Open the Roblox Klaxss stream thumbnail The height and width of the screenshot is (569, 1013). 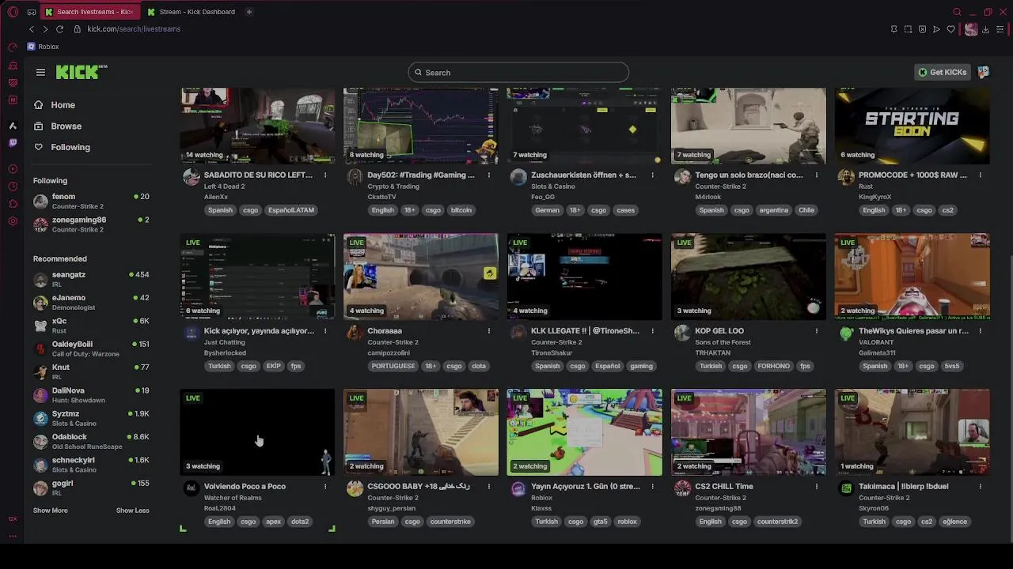584,432
